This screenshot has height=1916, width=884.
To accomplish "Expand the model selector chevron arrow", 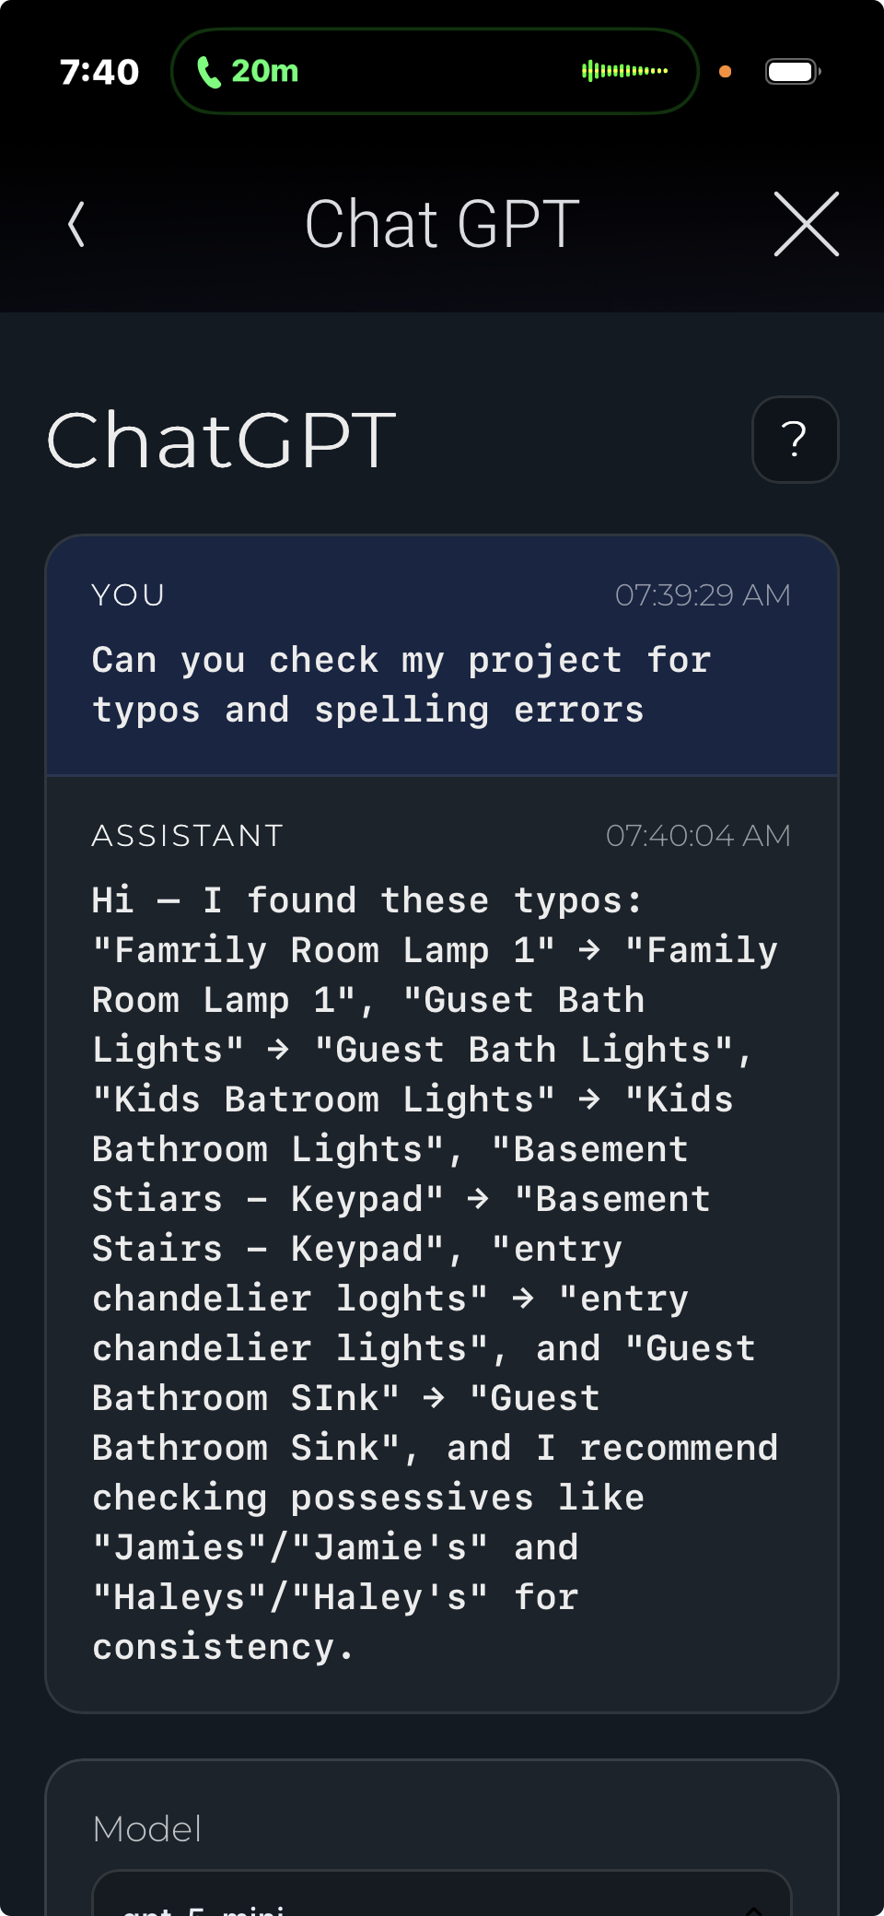I will click(x=753, y=1910).
